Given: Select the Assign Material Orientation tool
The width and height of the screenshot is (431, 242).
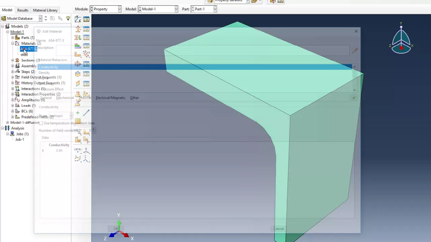Looking at the screenshot, I should 78,54.
